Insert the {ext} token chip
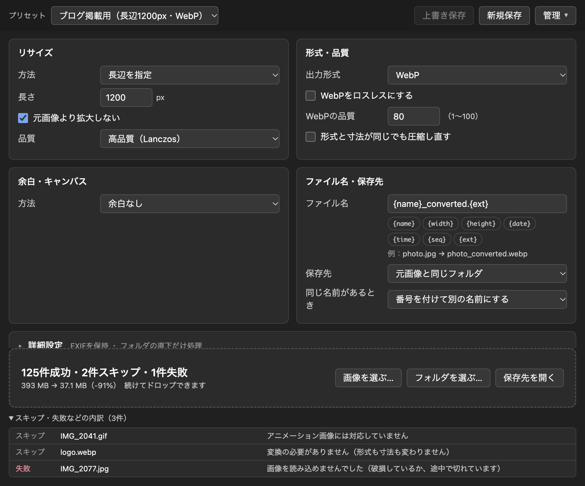The height and width of the screenshot is (486, 585). (468, 240)
